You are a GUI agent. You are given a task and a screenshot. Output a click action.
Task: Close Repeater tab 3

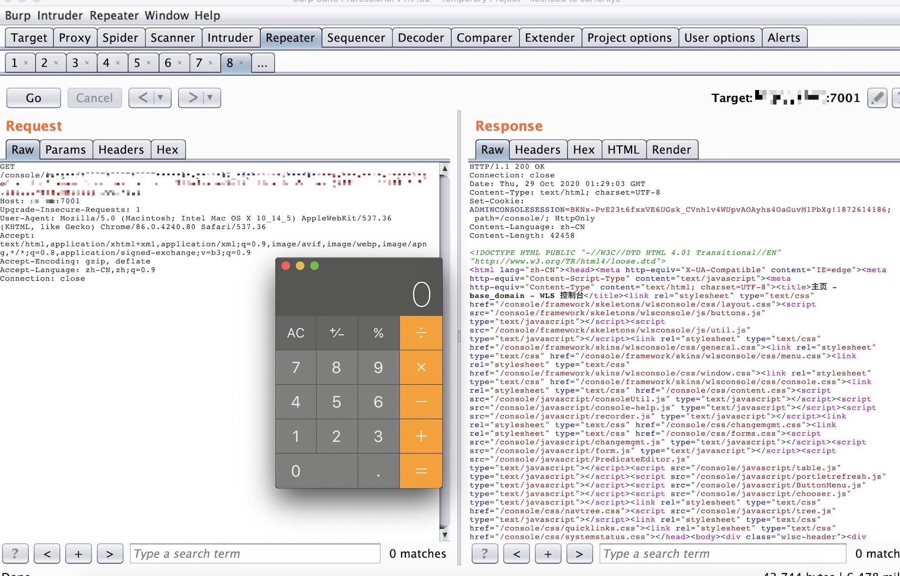(87, 63)
